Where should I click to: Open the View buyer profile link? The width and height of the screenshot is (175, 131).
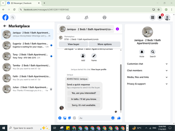coord(99,70)
